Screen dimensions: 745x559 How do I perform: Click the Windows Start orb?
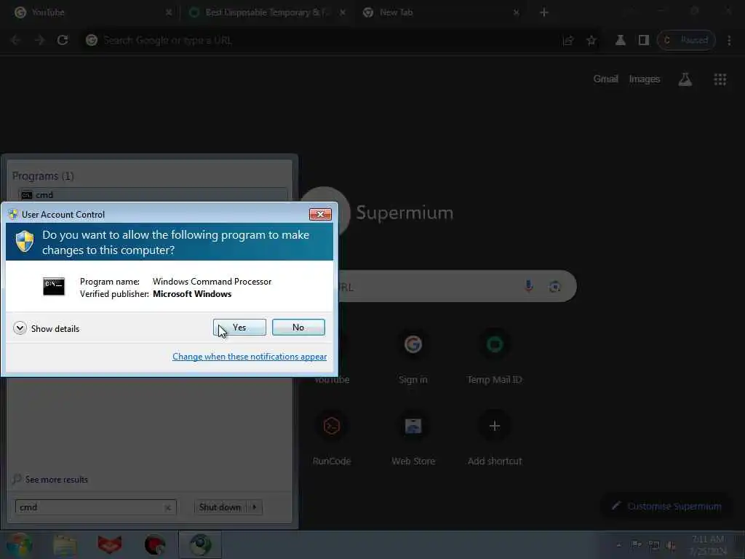tap(19, 544)
